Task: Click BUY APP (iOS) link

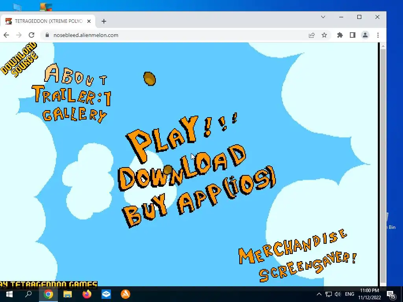Action: (x=199, y=197)
